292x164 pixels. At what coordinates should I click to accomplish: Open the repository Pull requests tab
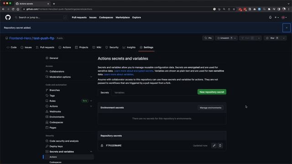click(x=45, y=47)
